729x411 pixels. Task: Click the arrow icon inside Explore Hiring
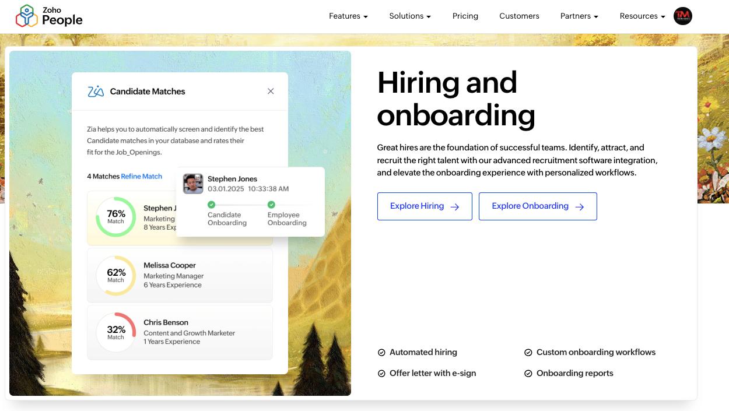click(x=454, y=206)
